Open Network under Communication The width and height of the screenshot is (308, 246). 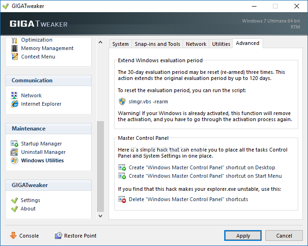tap(31, 95)
